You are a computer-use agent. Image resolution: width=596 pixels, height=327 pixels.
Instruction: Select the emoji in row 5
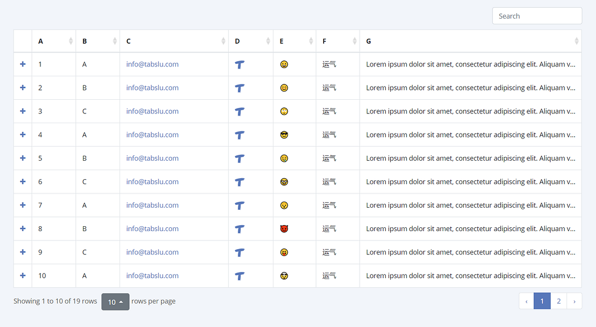click(x=284, y=159)
